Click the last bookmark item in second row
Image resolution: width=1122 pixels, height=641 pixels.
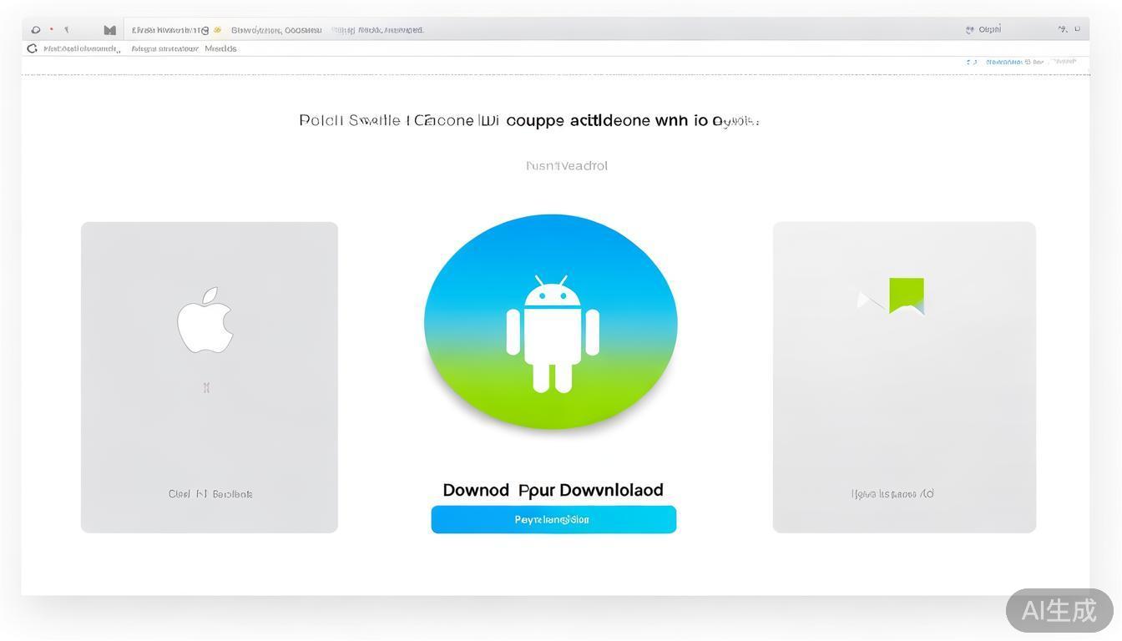pyautogui.click(x=220, y=48)
